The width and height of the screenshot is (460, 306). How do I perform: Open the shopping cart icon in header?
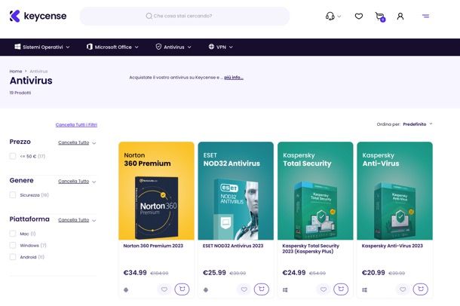click(380, 17)
